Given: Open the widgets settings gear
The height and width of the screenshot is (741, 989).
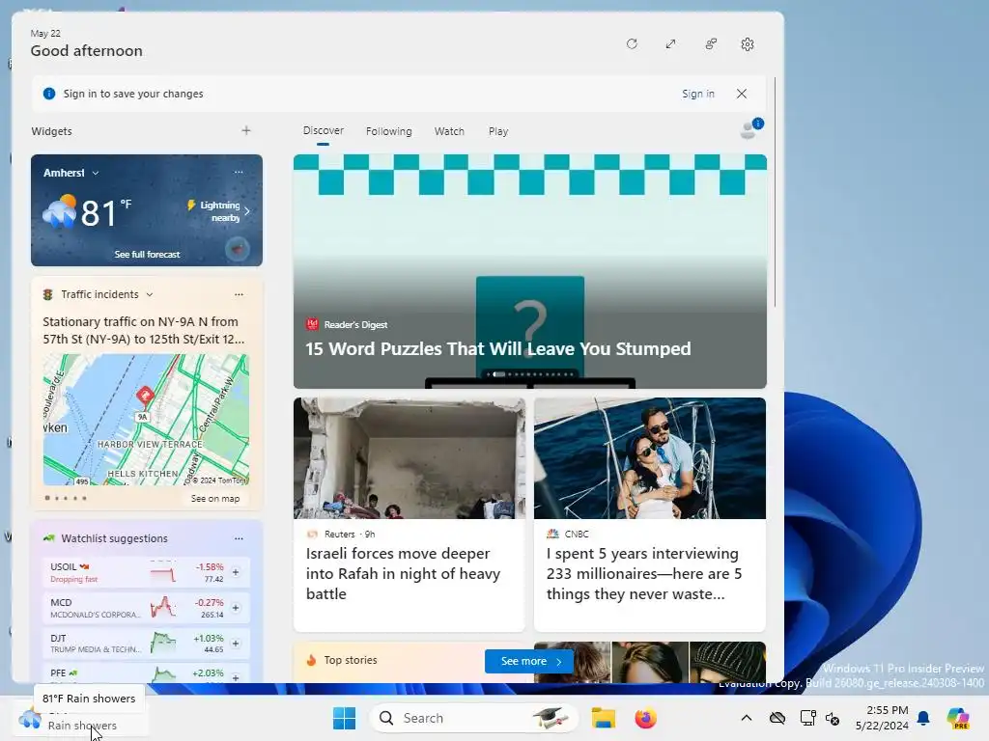Looking at the screenshot, I should point(748,44).
